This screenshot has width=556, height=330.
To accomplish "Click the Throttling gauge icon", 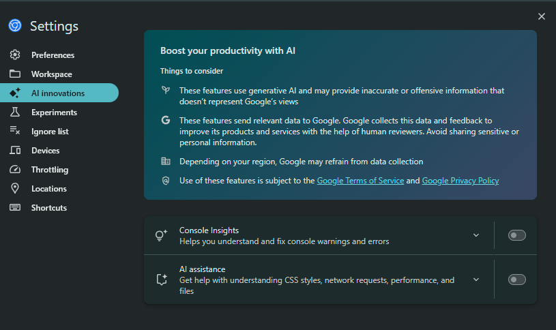I will point(15,170).
